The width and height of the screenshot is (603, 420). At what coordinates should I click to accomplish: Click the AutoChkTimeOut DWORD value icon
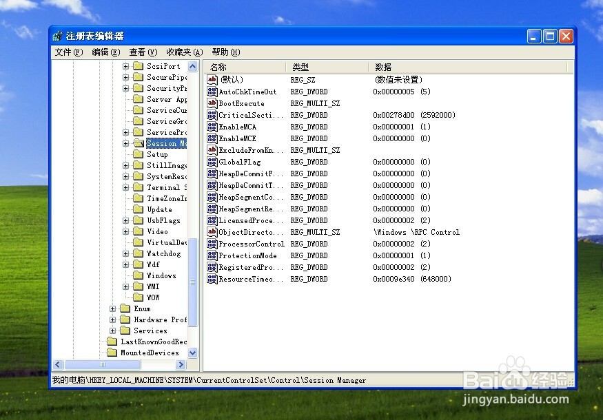point(212,92)
